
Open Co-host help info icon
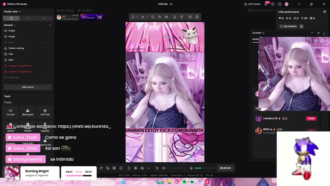[x=263, y=33]
